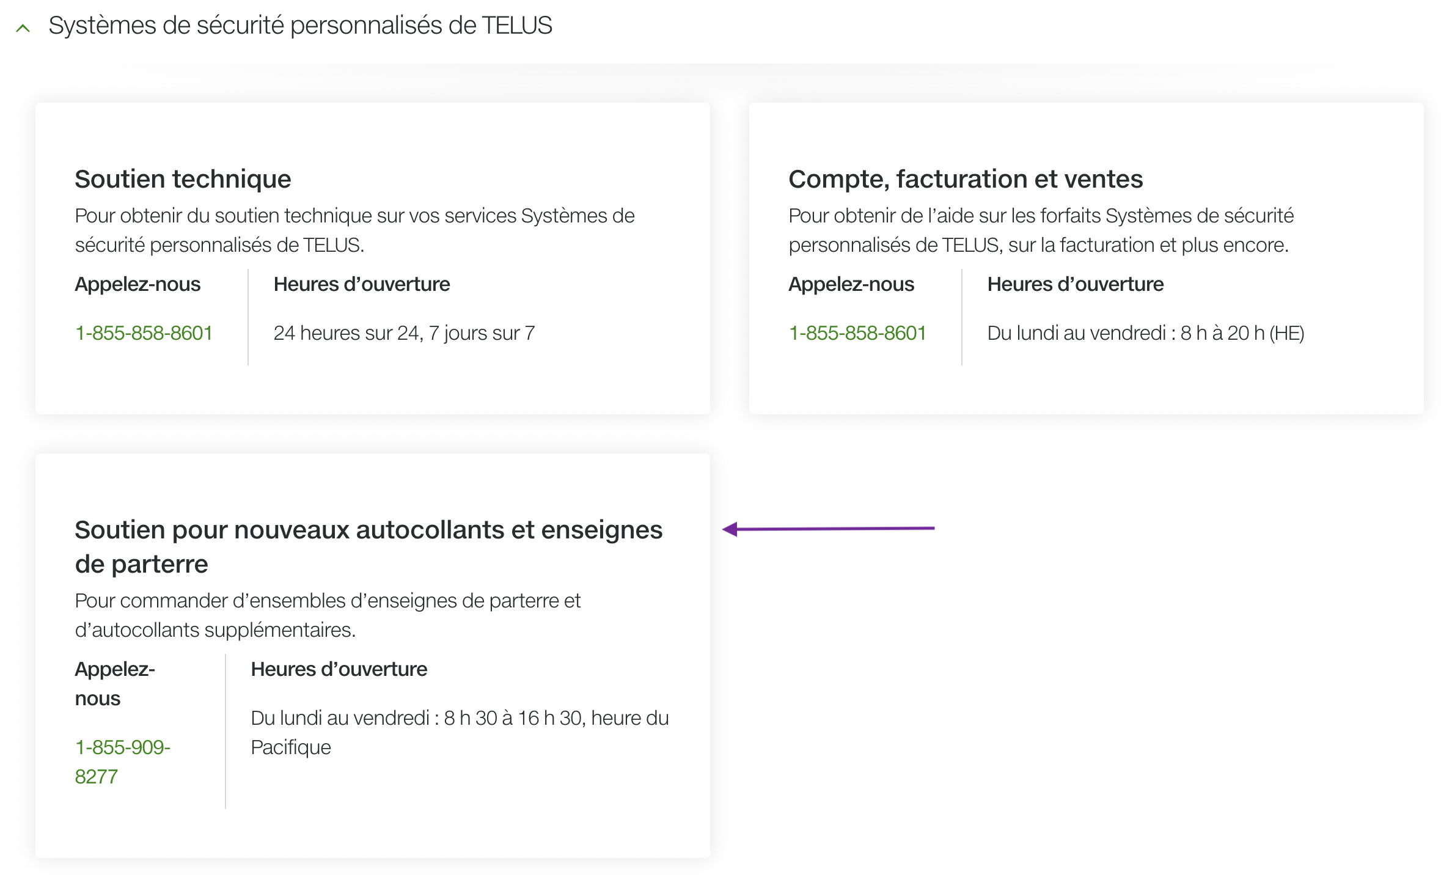Click Heures d'ouverture label in Soutien technique card

(362, 284)
